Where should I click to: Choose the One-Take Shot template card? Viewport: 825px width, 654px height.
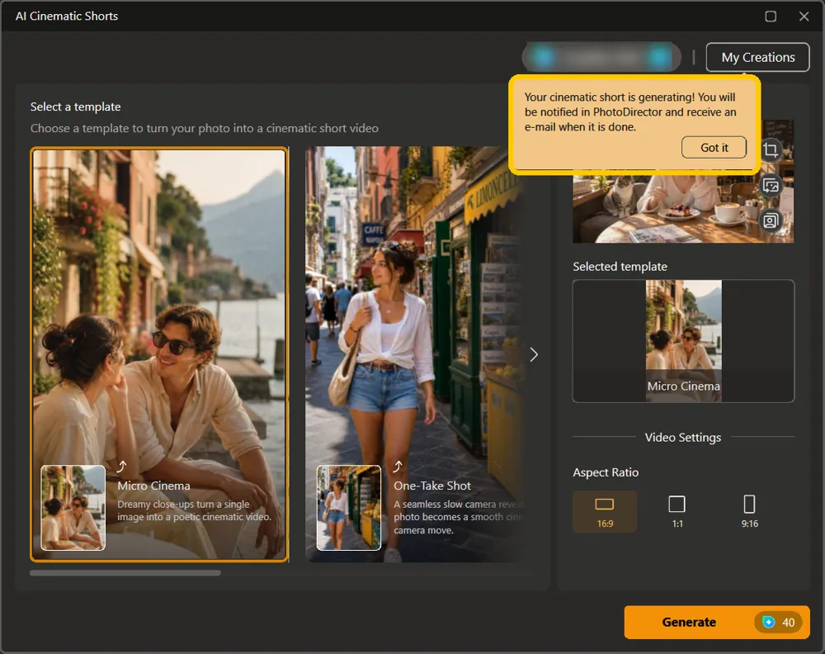(416, 354)
